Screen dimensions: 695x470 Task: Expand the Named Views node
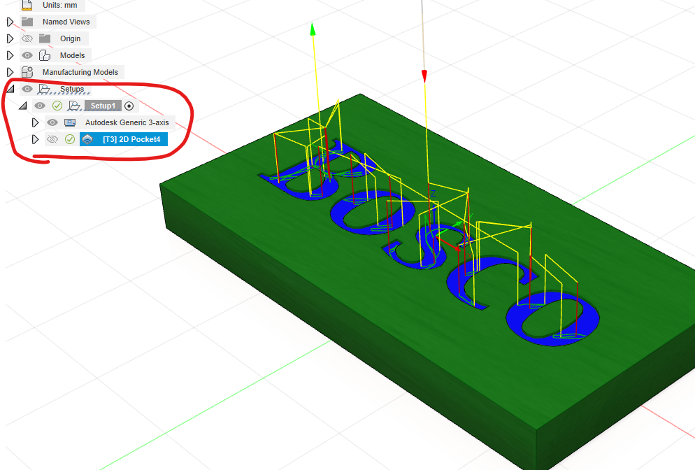10,22
